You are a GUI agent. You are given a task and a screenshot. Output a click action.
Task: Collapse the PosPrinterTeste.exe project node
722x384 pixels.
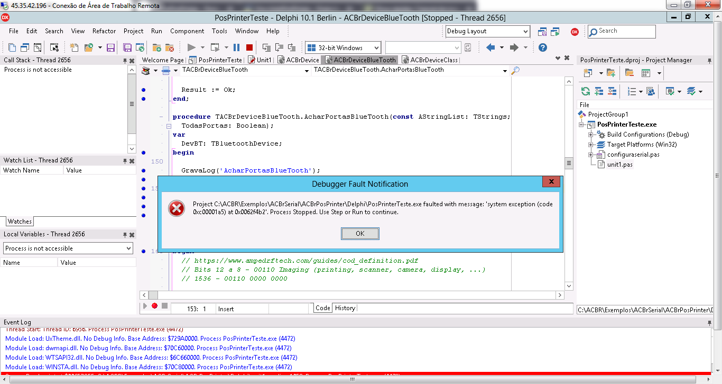click(582, 124)
